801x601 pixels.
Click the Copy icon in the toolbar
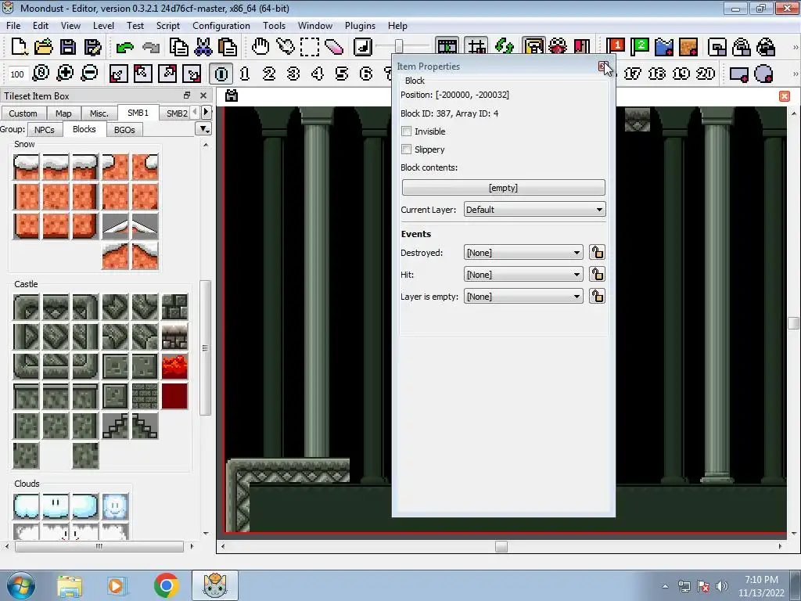click(x=179, y=47)
